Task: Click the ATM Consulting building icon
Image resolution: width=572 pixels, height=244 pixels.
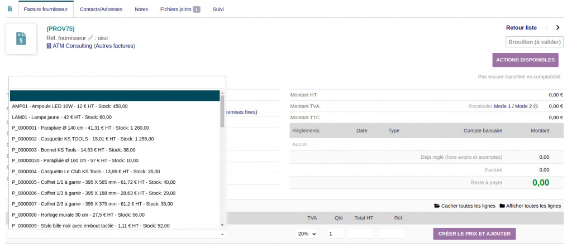Action: (49, 46)
